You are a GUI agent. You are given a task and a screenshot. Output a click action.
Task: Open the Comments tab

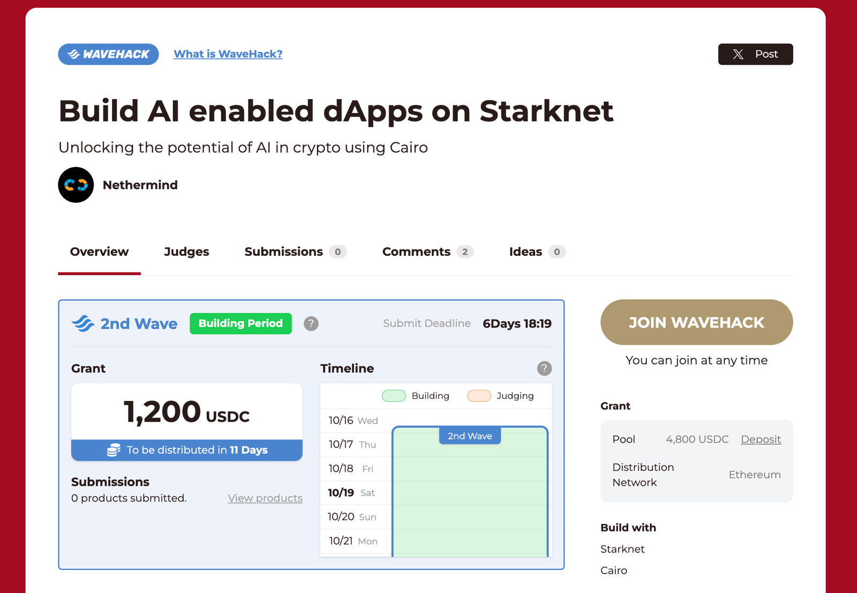427,252
